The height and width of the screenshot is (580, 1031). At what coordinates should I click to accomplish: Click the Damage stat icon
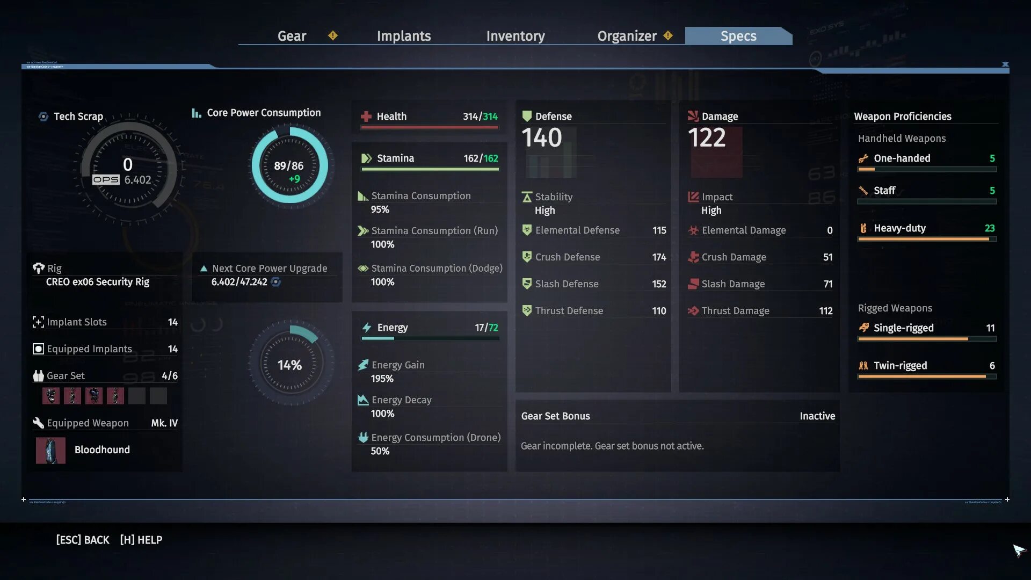692,115
